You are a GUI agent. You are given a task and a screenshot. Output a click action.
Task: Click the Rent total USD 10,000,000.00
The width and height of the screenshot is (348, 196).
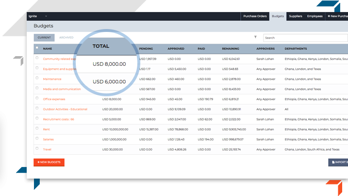click(115, 129)
